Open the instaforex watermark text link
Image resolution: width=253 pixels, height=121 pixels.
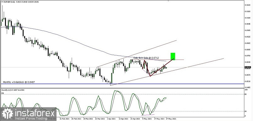tap(35, 113)
